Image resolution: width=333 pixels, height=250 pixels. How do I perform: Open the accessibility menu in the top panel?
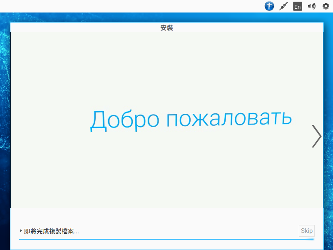pyautogui.click(x=269, y=6)
